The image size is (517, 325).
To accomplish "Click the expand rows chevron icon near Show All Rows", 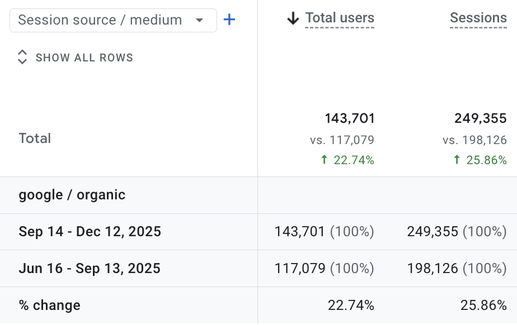I will point(22,57).
